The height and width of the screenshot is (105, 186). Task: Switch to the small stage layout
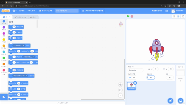pyautogui.click(x=174, y=16)
